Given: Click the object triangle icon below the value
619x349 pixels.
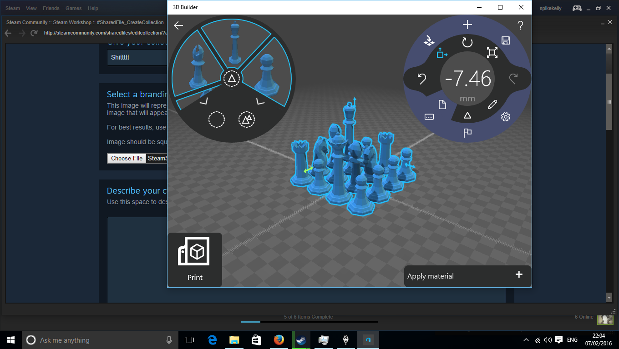Looking at the screenshot, I should (467, 116).
